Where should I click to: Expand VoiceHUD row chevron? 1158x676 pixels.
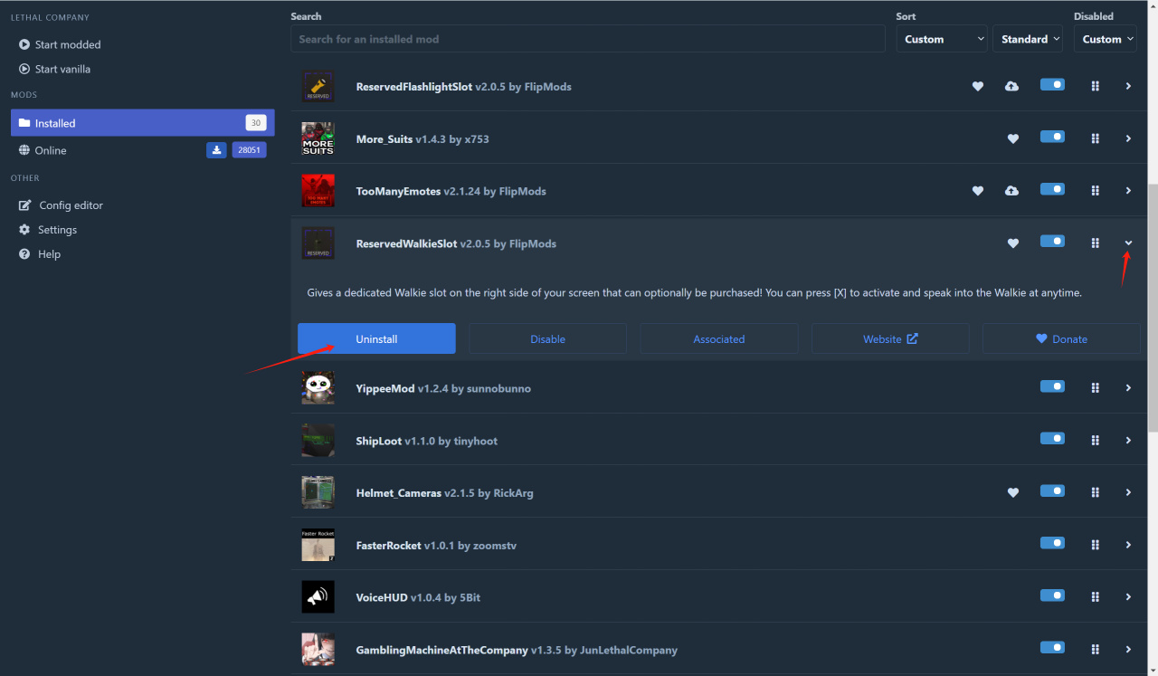point(1128,596)
